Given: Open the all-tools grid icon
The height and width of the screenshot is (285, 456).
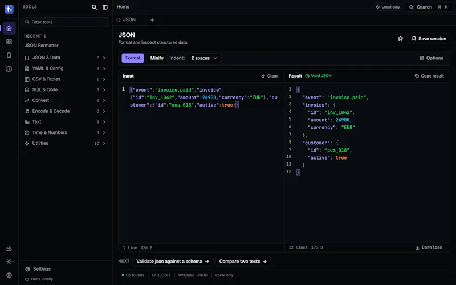Looking at the screenshot, I should pos(9,42).
